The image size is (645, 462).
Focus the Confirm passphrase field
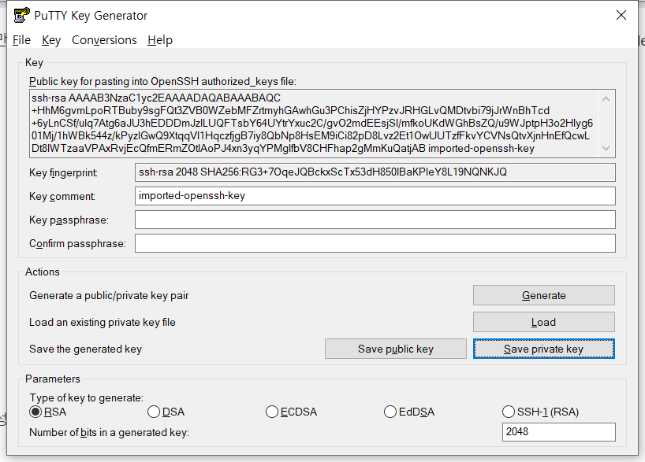[x=375, y=243]
